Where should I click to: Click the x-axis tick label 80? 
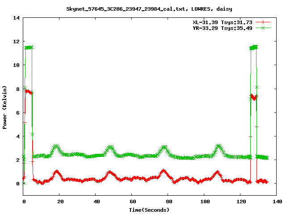pos(169,202)
